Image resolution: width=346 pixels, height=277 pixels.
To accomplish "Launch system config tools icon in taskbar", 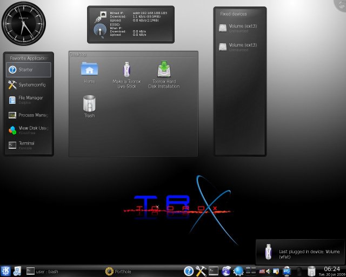I will (x=201, y=271).
